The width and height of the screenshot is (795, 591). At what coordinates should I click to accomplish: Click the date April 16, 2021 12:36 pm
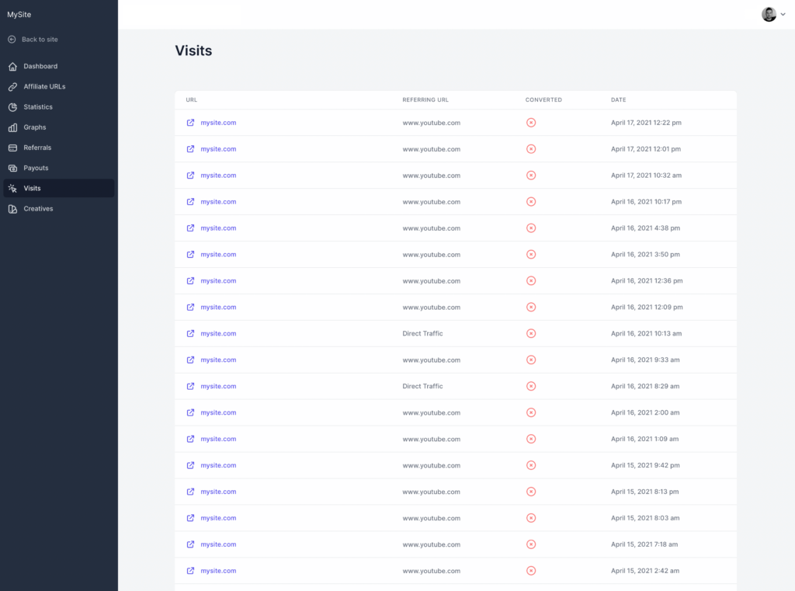647,280
